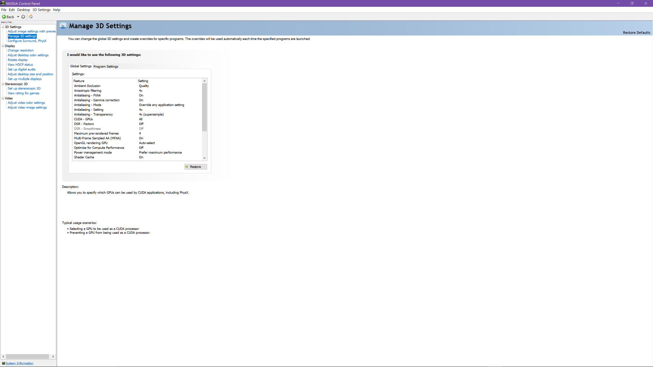Open Rotate display page

pyautogui.click(x=18, y=60)
